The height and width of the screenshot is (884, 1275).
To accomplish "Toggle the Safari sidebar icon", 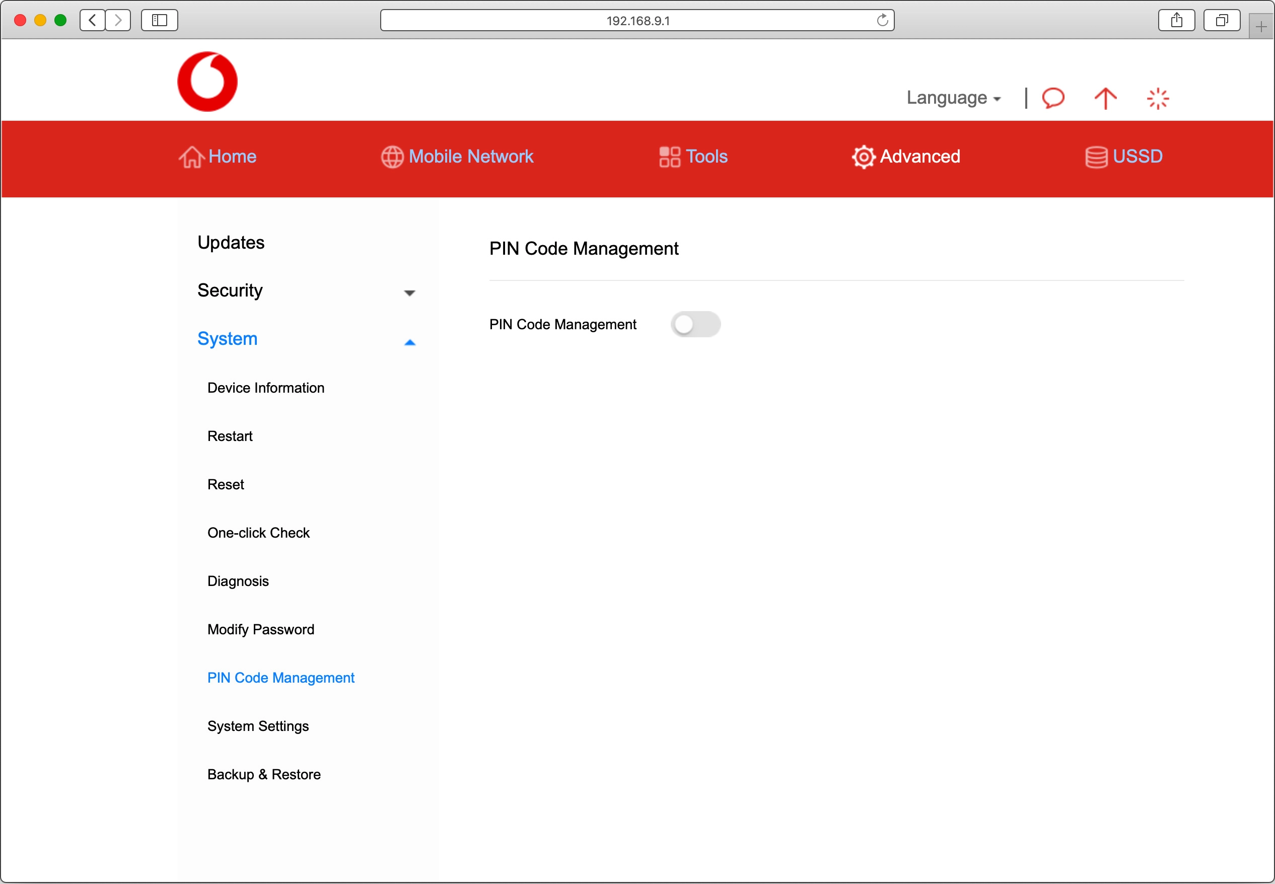I will [159, 21].
